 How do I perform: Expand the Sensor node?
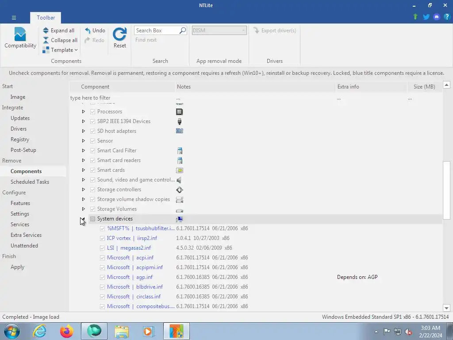click(83, 141)
